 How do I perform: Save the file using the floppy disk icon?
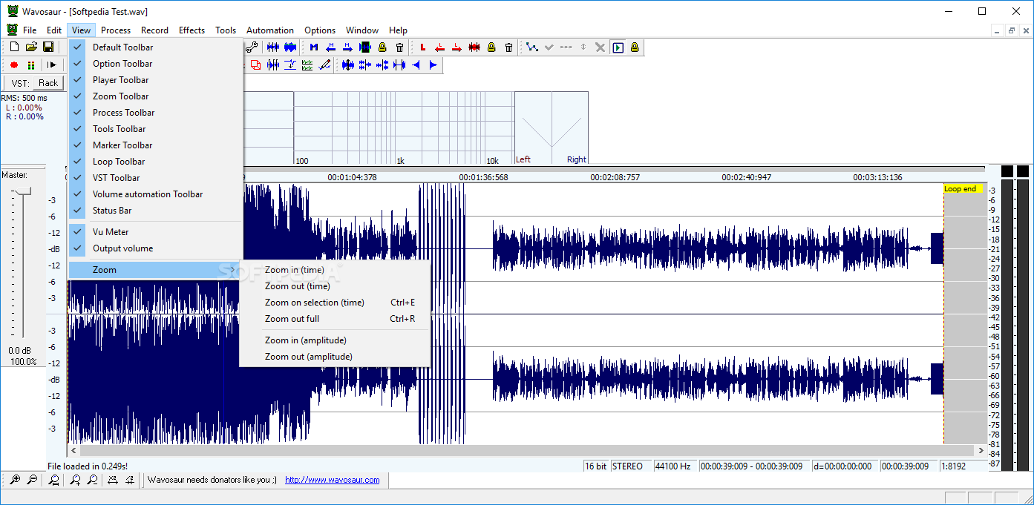(x=48, y=47)
